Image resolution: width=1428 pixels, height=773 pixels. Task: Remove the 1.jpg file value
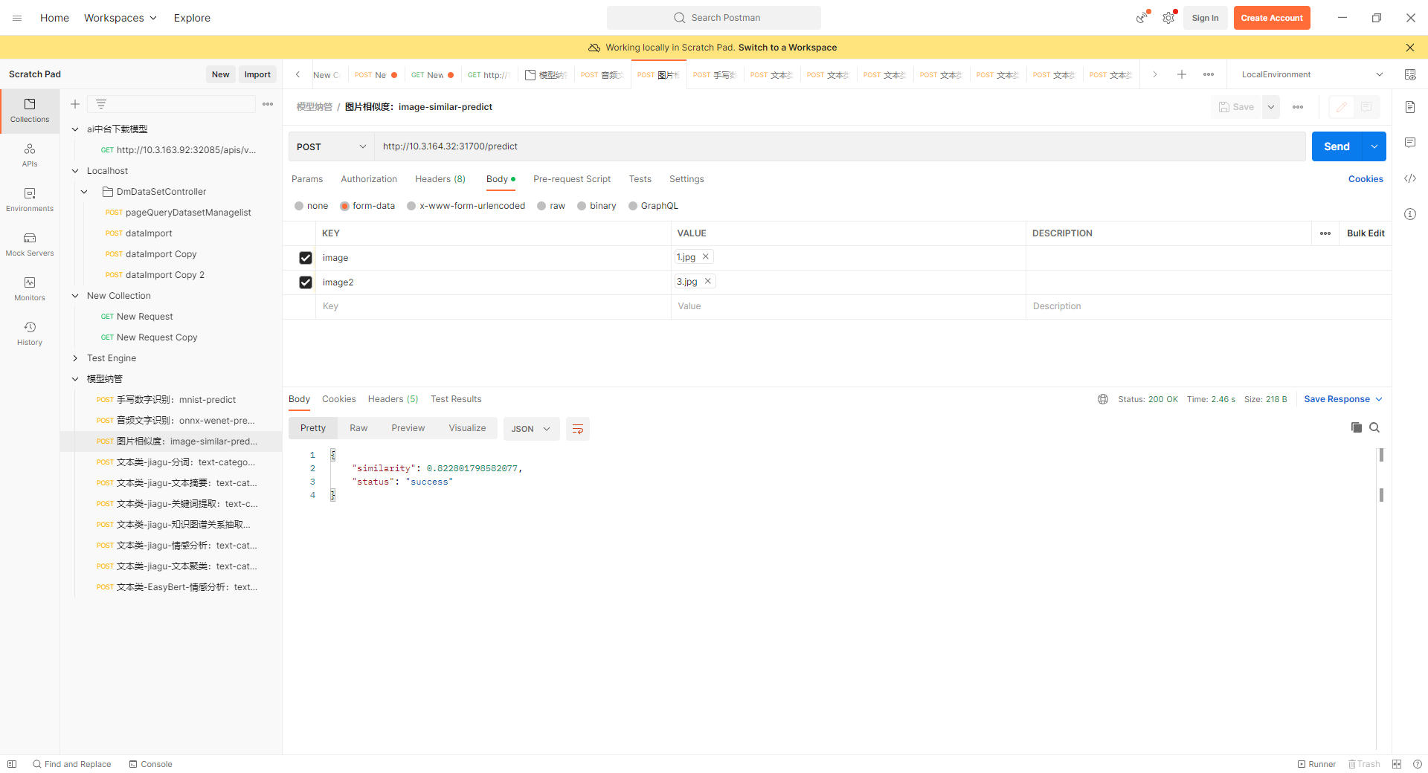(x=706, y=256)
